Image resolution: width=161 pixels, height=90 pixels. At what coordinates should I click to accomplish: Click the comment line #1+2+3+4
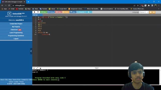[42, 23]
